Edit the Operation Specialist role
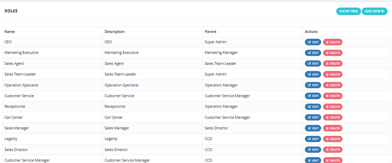 pos(313,85)
